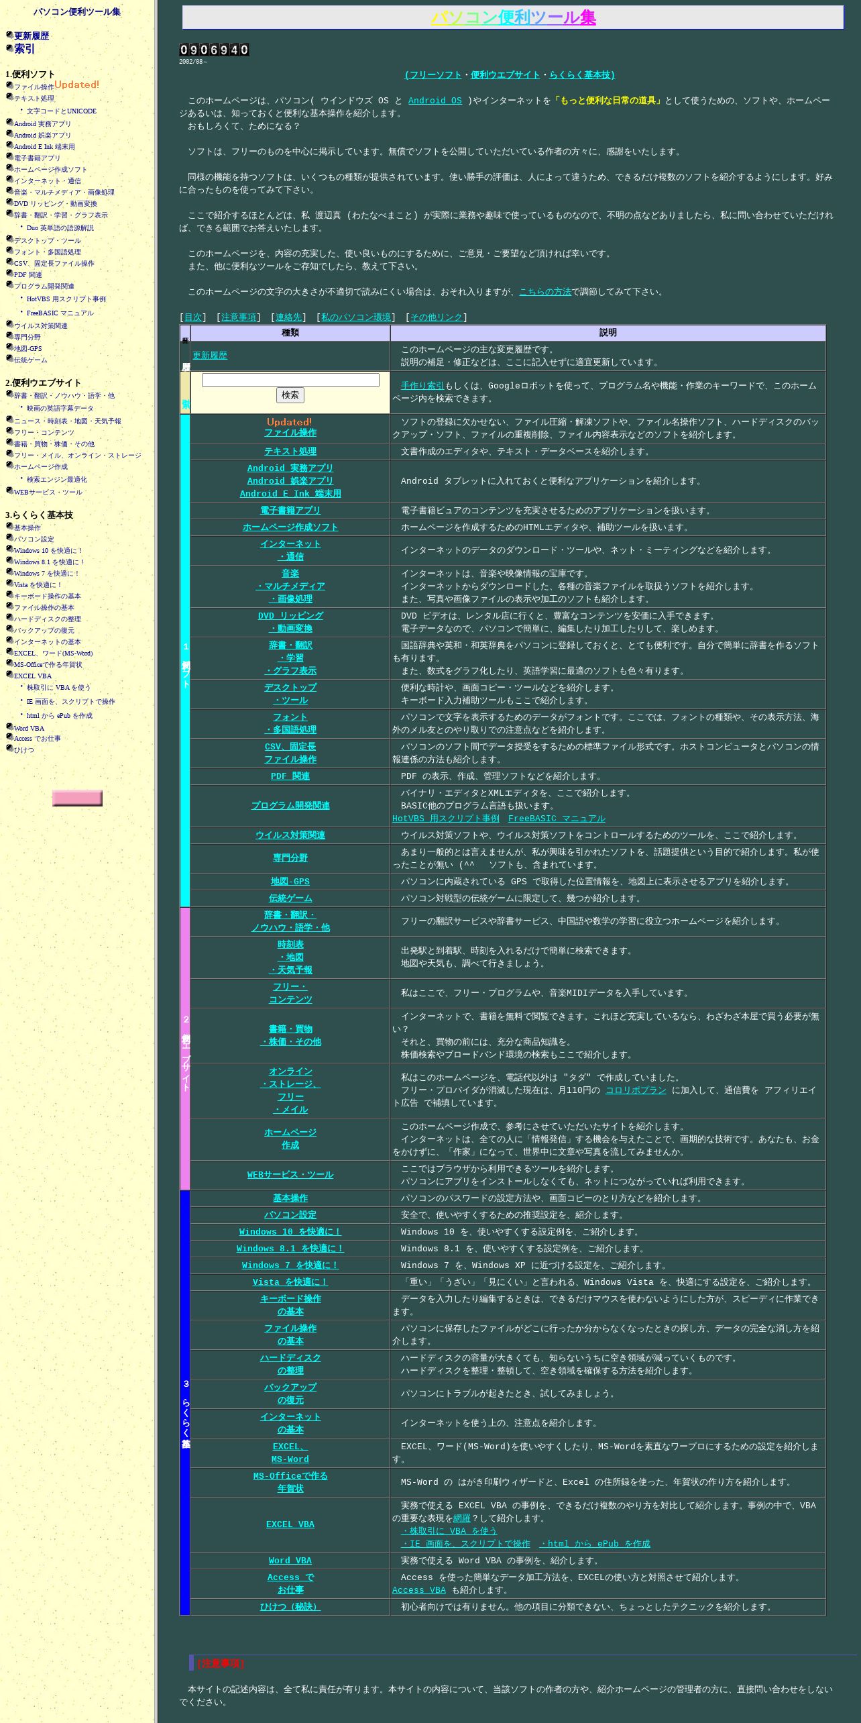
Task: Click the Updated! badge above table ファイル操作
Action: point(290,422)
